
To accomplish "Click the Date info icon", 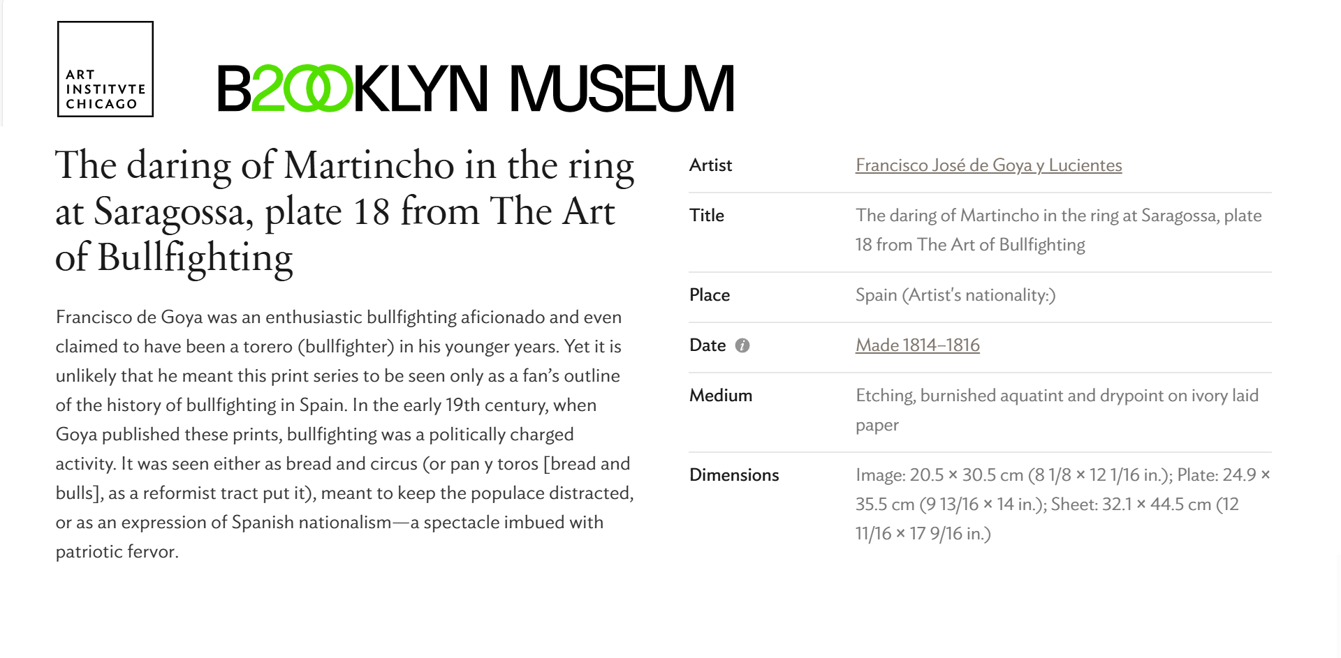I will point(742,345).
